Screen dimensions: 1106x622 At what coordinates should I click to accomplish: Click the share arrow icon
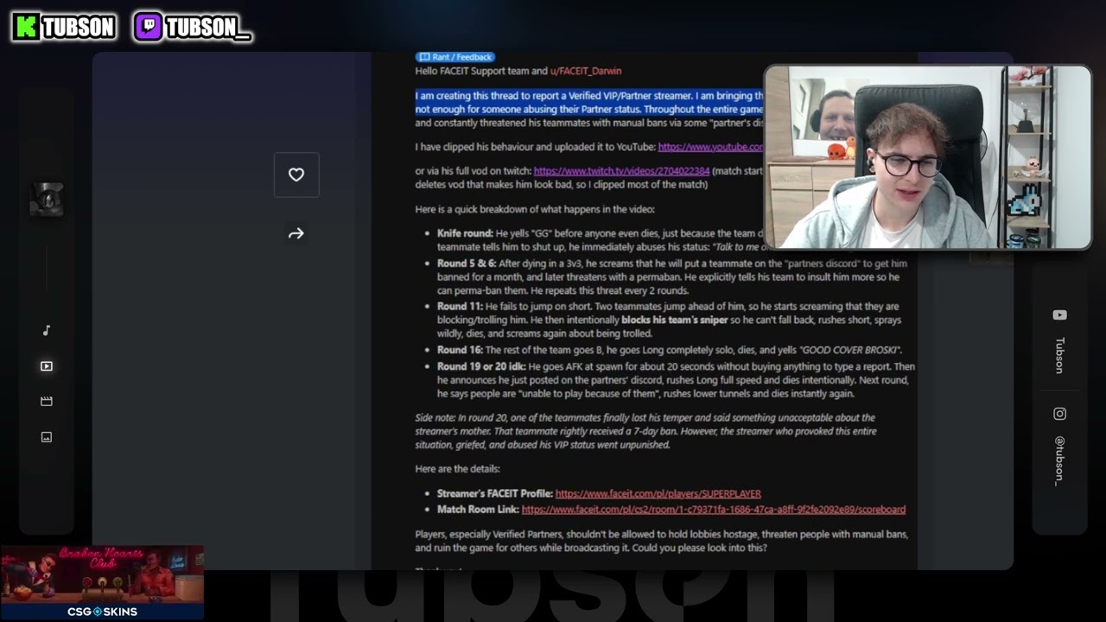[x=296, y=233]
